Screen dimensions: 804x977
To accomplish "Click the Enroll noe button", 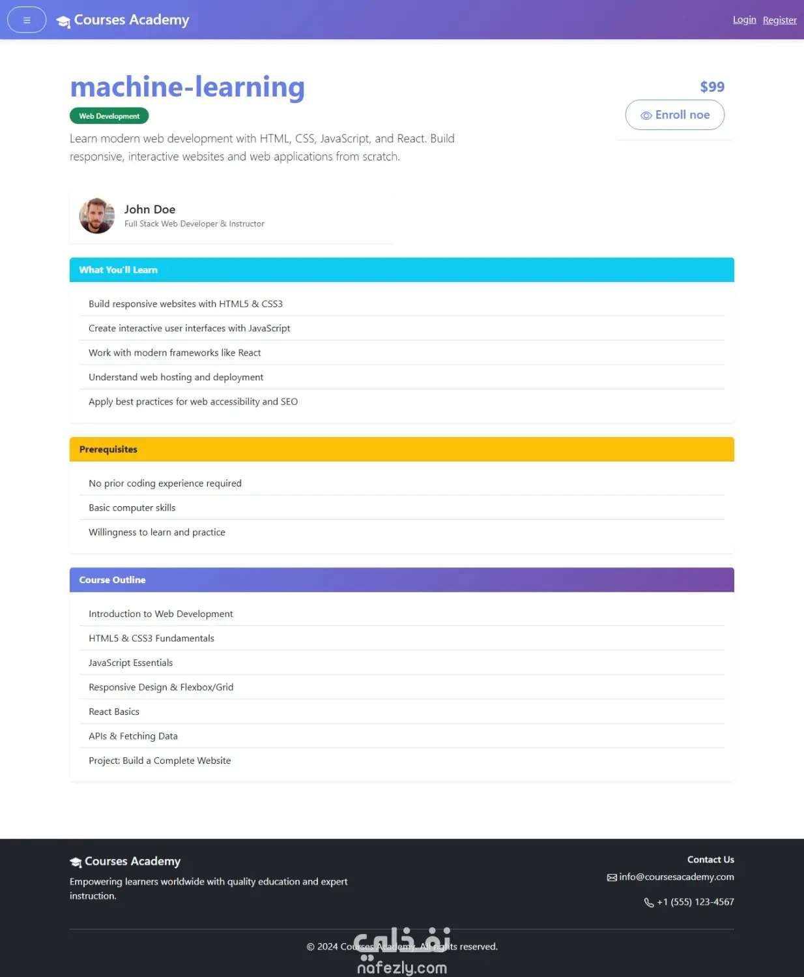I will coord(675,115).
